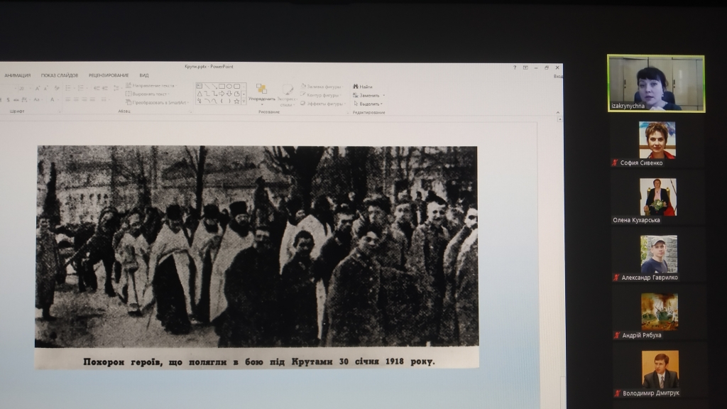
Task: Open Эффекты фигуры shape effects
Action: coord(322,104)
